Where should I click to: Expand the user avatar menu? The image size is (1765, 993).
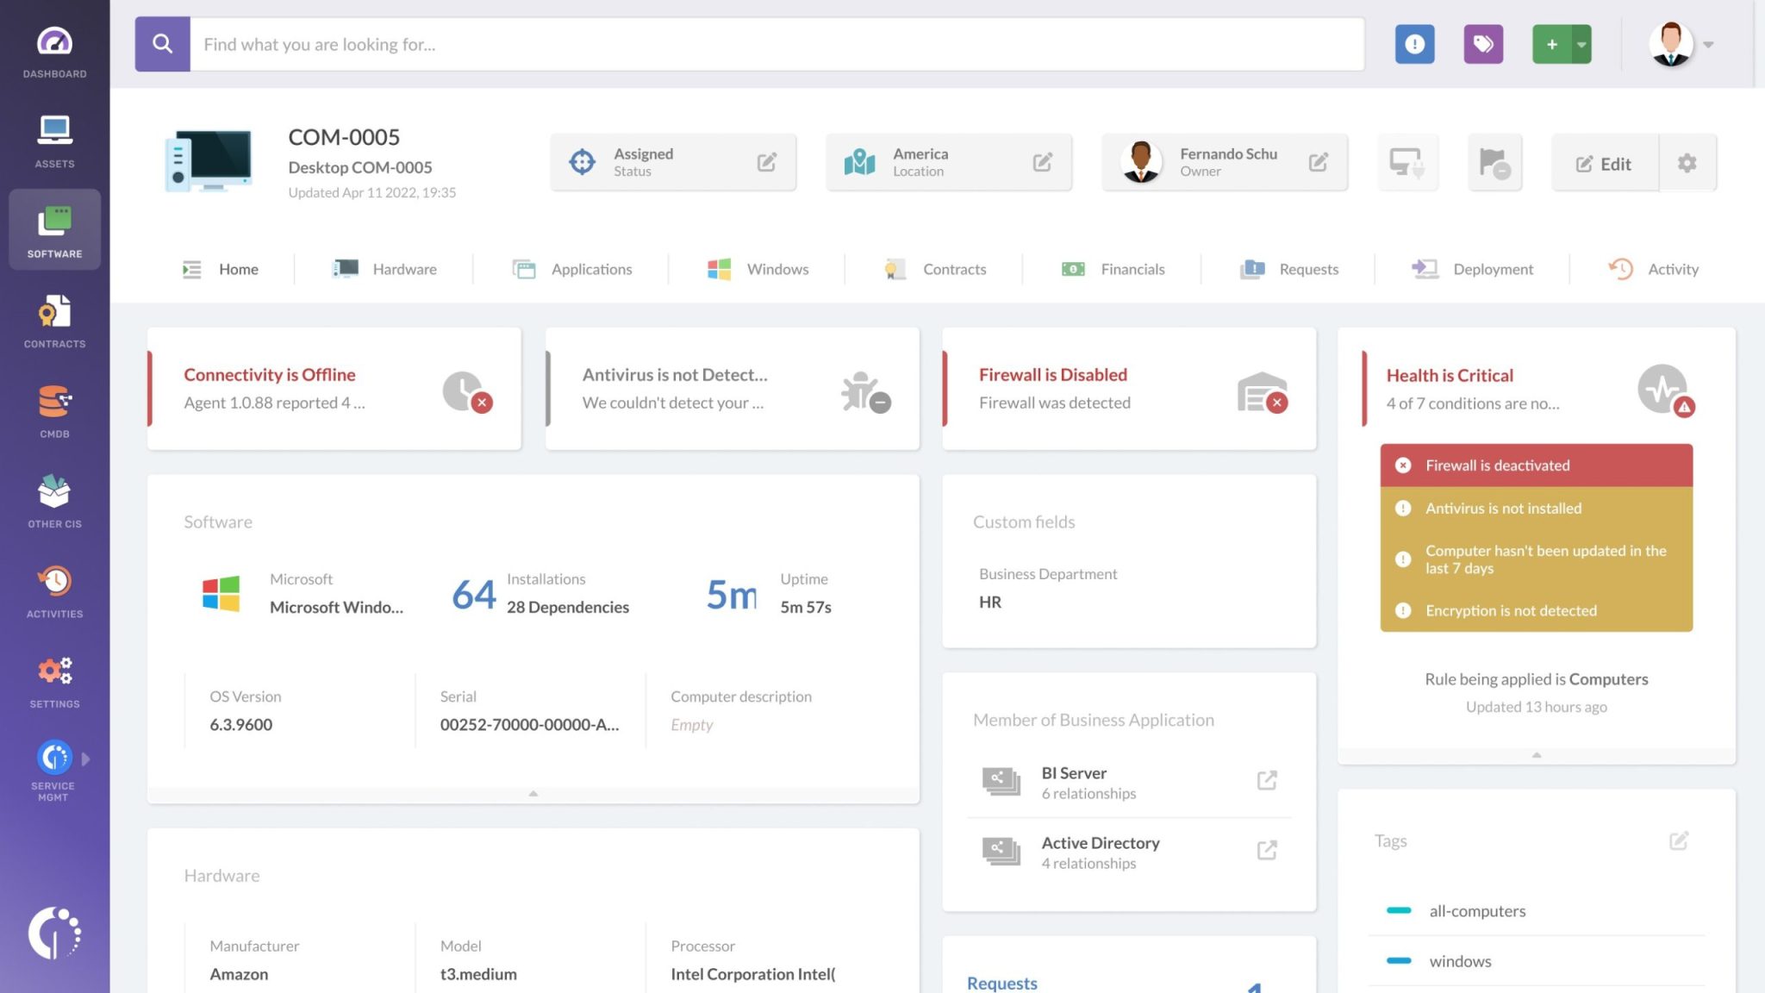pyautogui.click(x=1707, y=44)
